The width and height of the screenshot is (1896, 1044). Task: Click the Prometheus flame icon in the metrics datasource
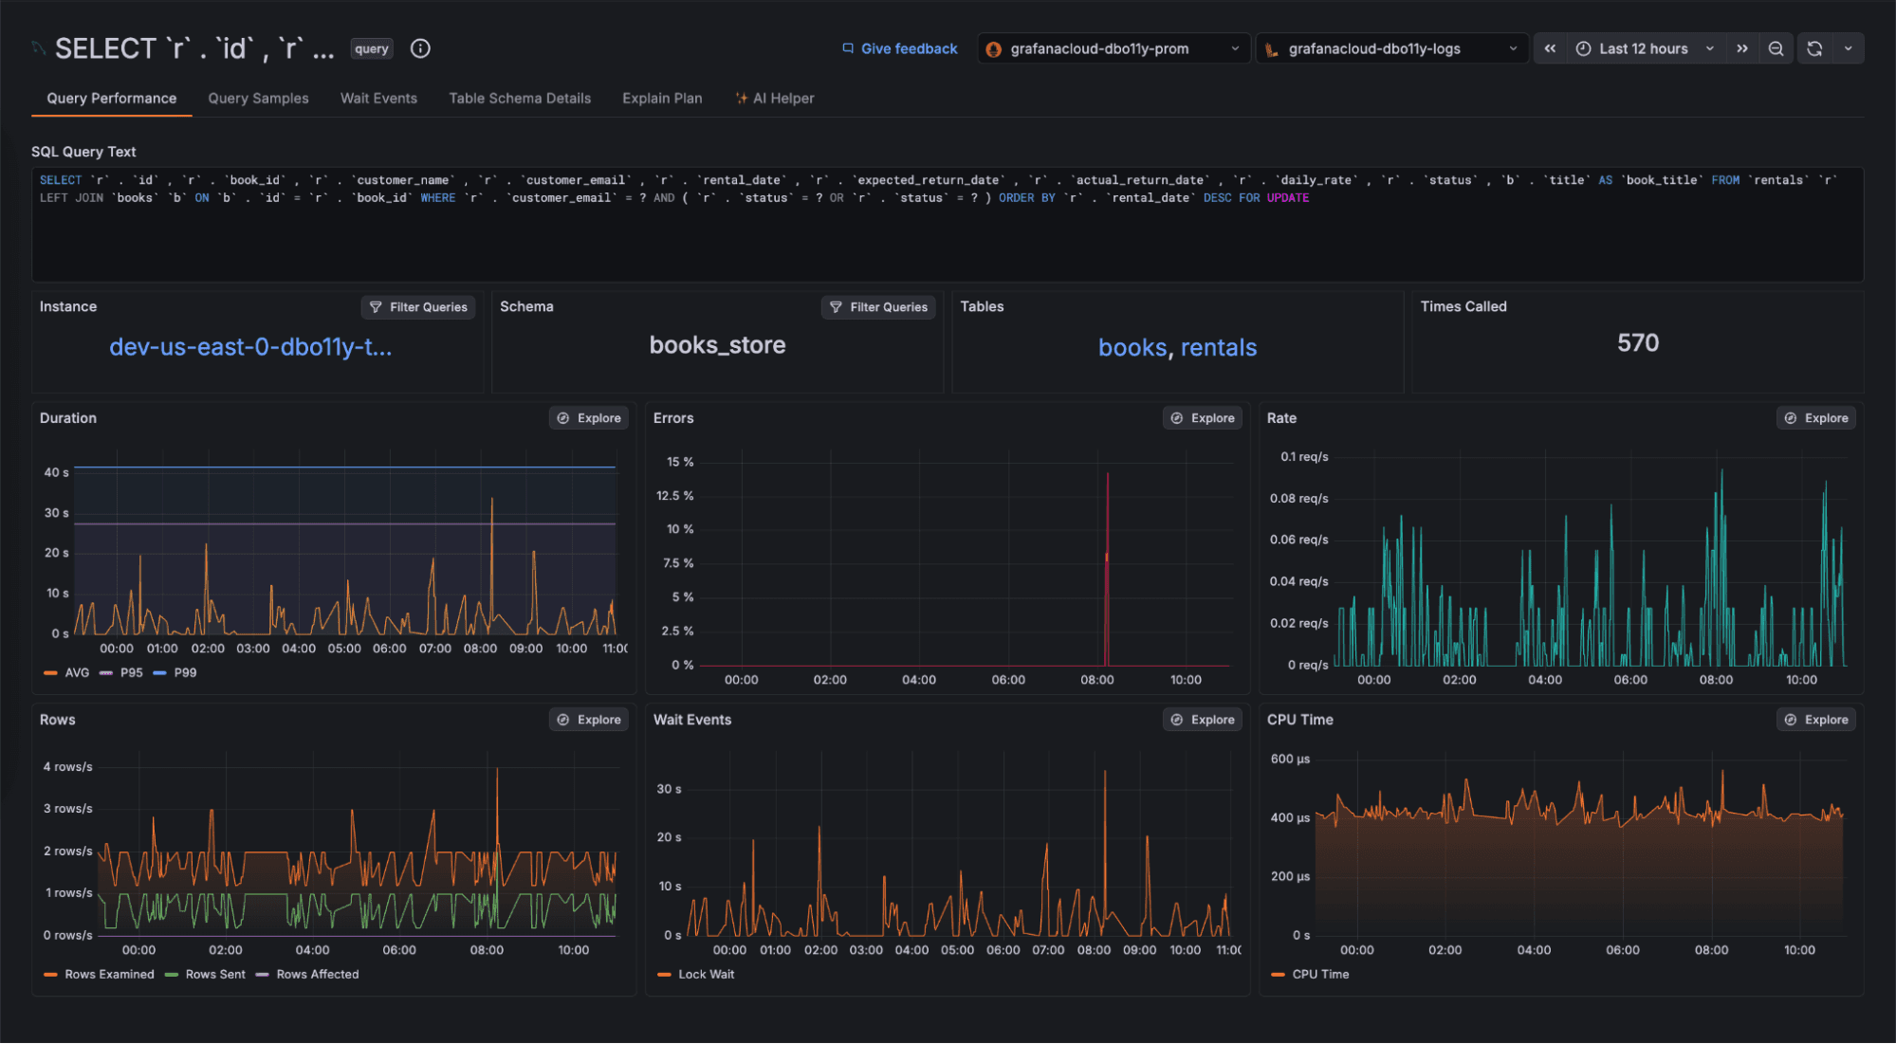994,47
